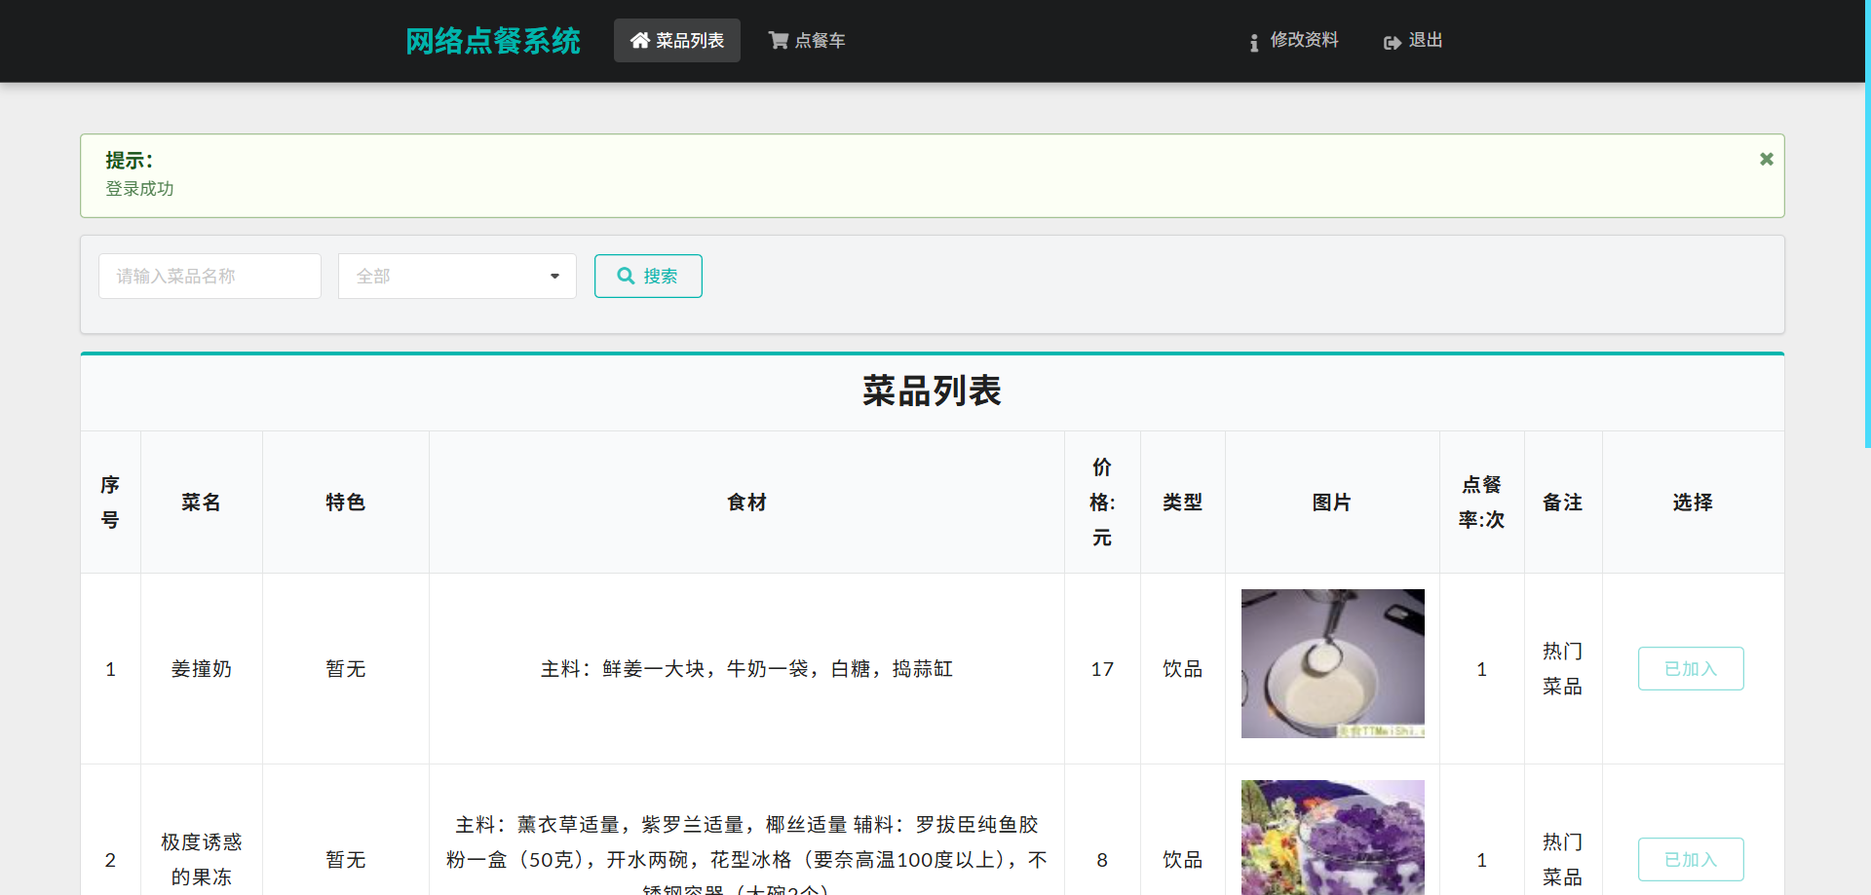
Task: Click the 菜名 column header
Action: click(201, 503)
